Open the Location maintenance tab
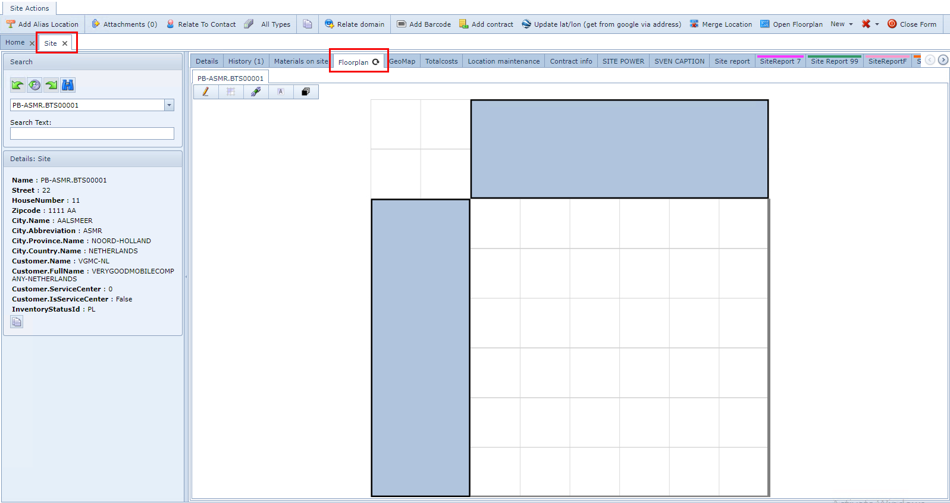 click(504, 61)
